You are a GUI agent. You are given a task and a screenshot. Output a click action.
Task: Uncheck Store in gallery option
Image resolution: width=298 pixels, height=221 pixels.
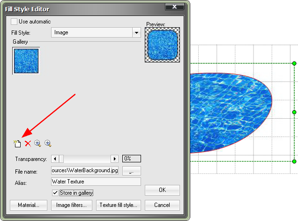(55, 193)
